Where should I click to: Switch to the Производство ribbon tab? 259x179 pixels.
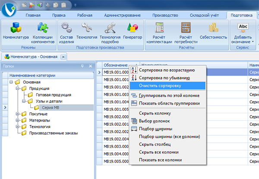[x=165, y=15]
